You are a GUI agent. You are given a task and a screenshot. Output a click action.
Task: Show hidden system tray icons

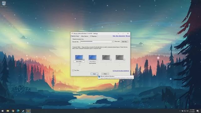[180, 111]
